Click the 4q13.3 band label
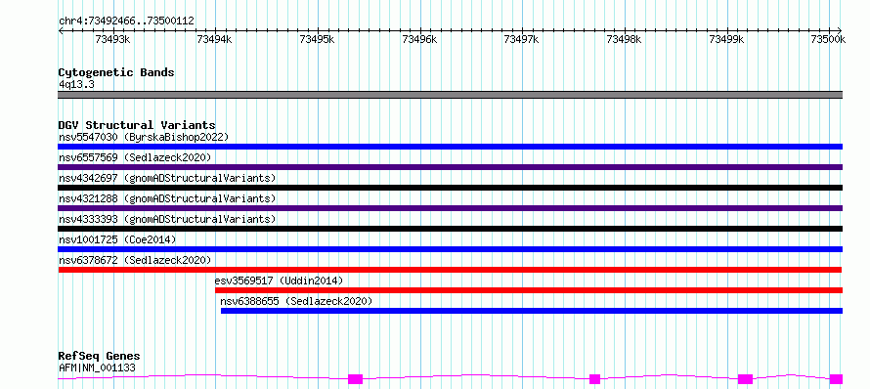This screenshot has height=389, width=870. [x=76, y=84]
